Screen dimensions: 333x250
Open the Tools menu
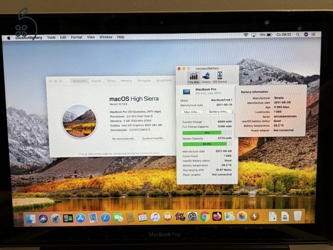tap(51, 37)
